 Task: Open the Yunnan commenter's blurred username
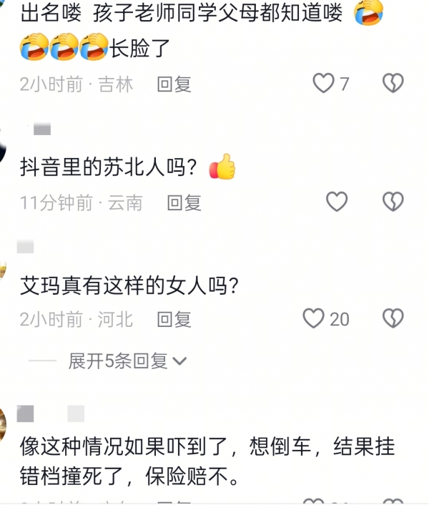(39, 129)
